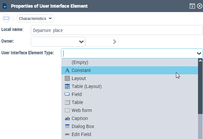Viewport: 203px width, 139px height.
Task: Click the gray Layout icon
Action: (67, 78)
